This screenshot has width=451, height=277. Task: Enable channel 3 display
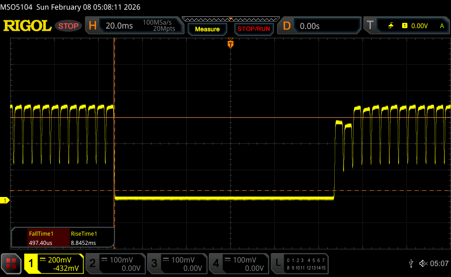pos(177,264)
